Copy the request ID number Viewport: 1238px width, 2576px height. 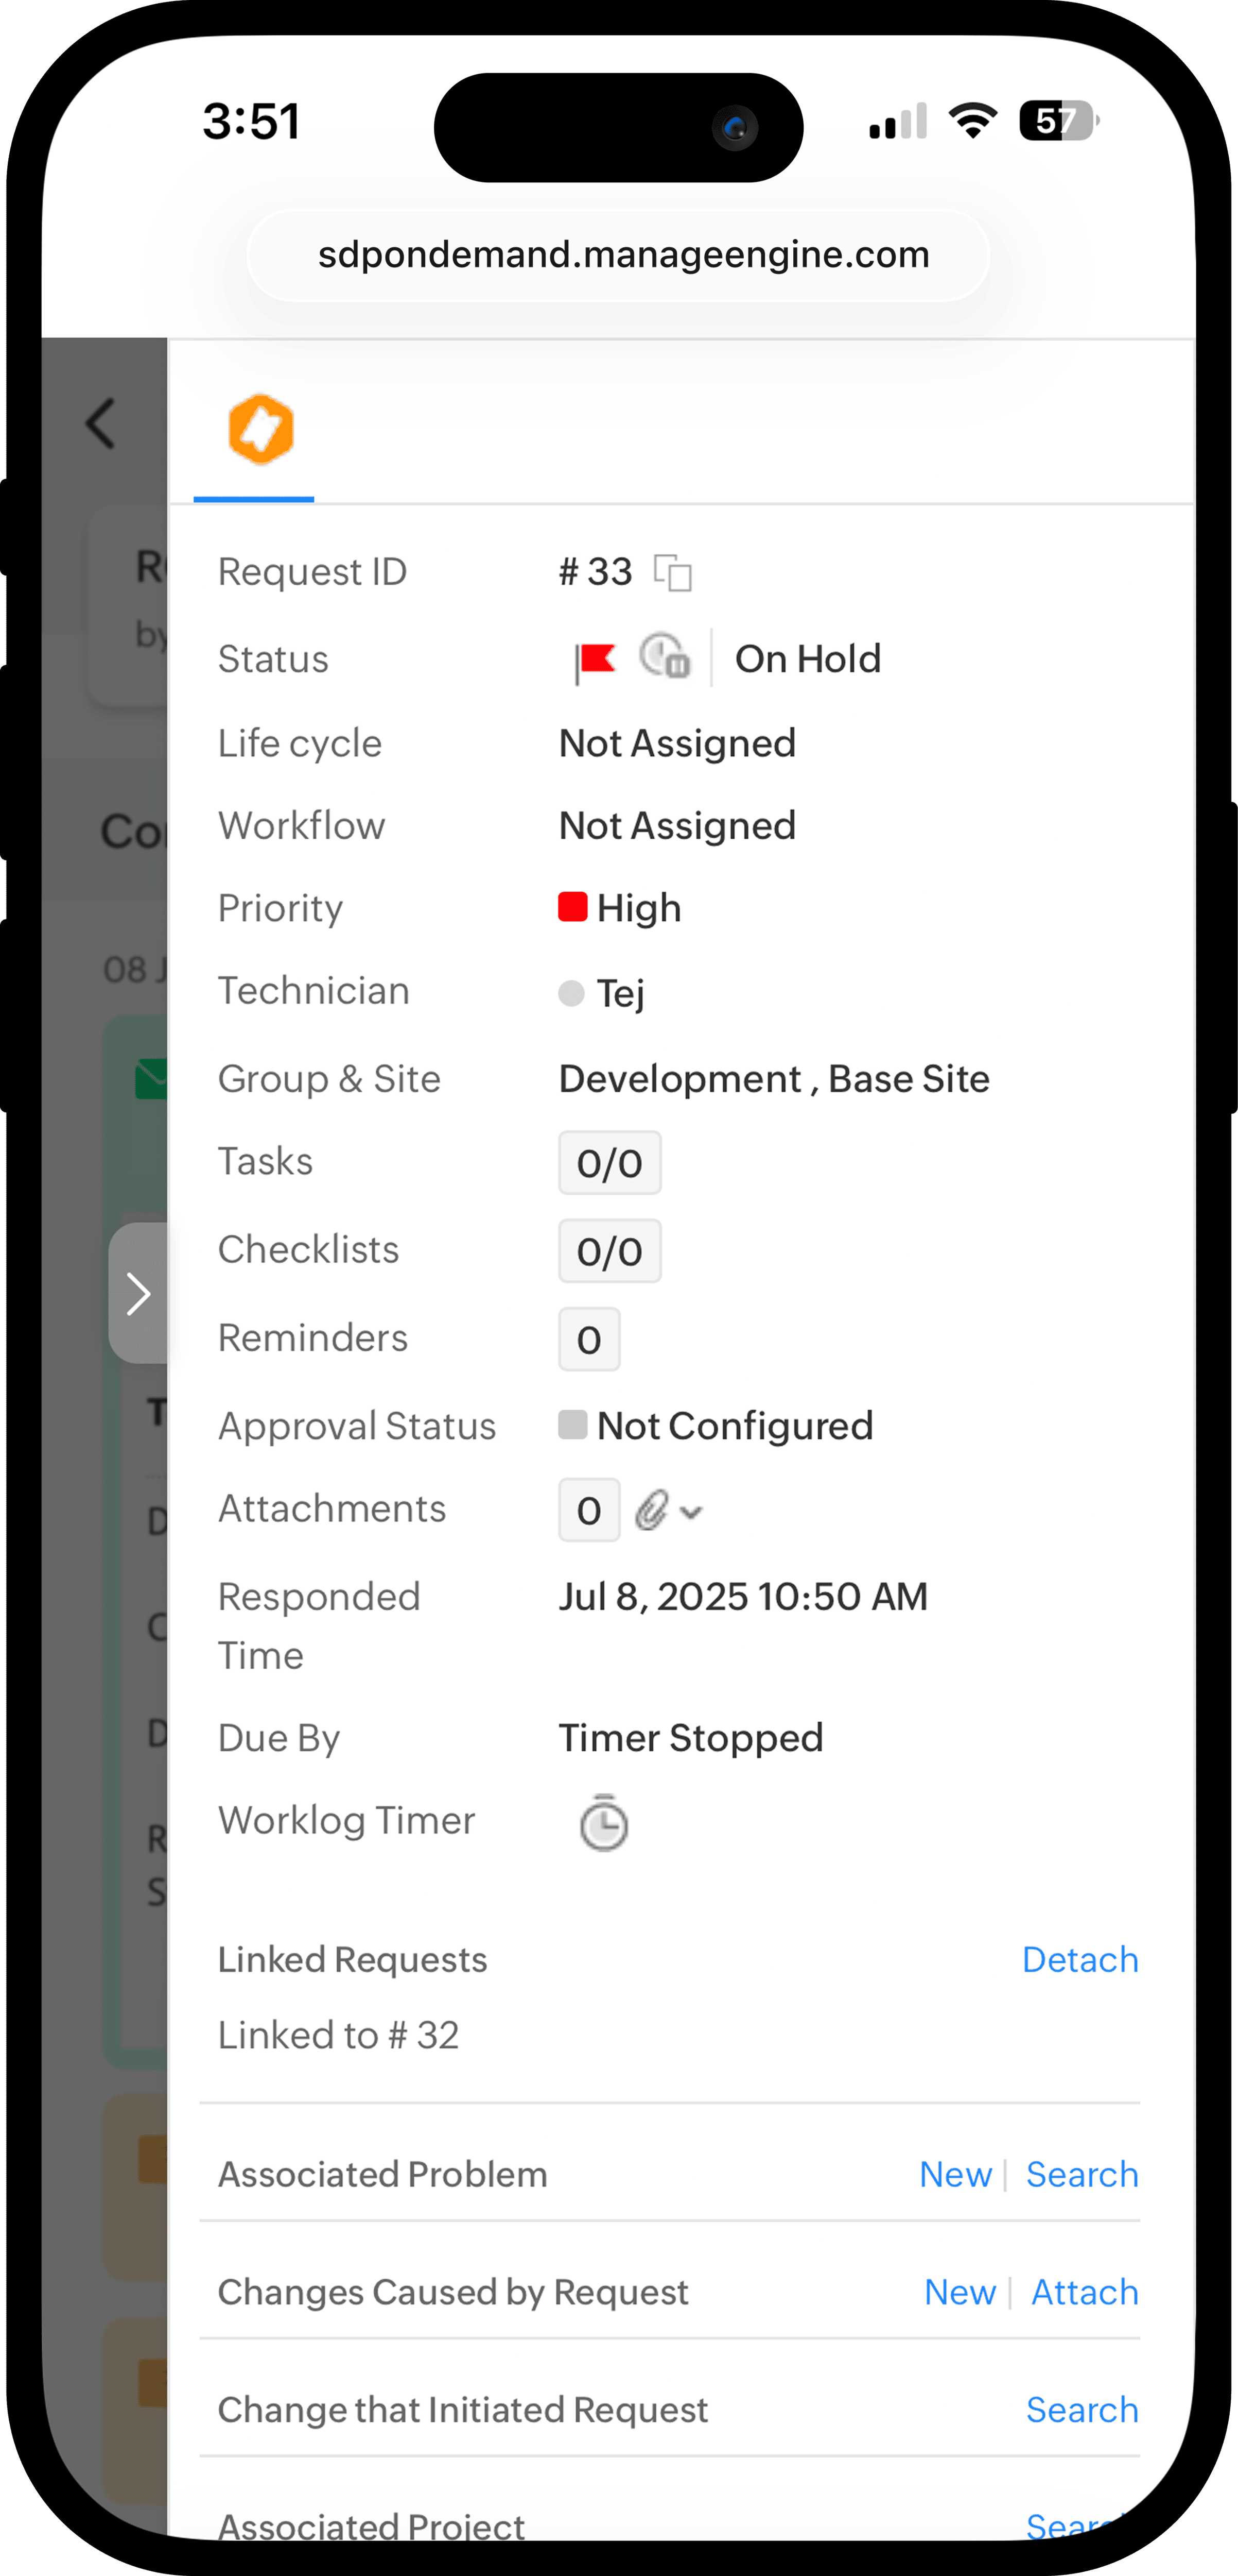672,573
